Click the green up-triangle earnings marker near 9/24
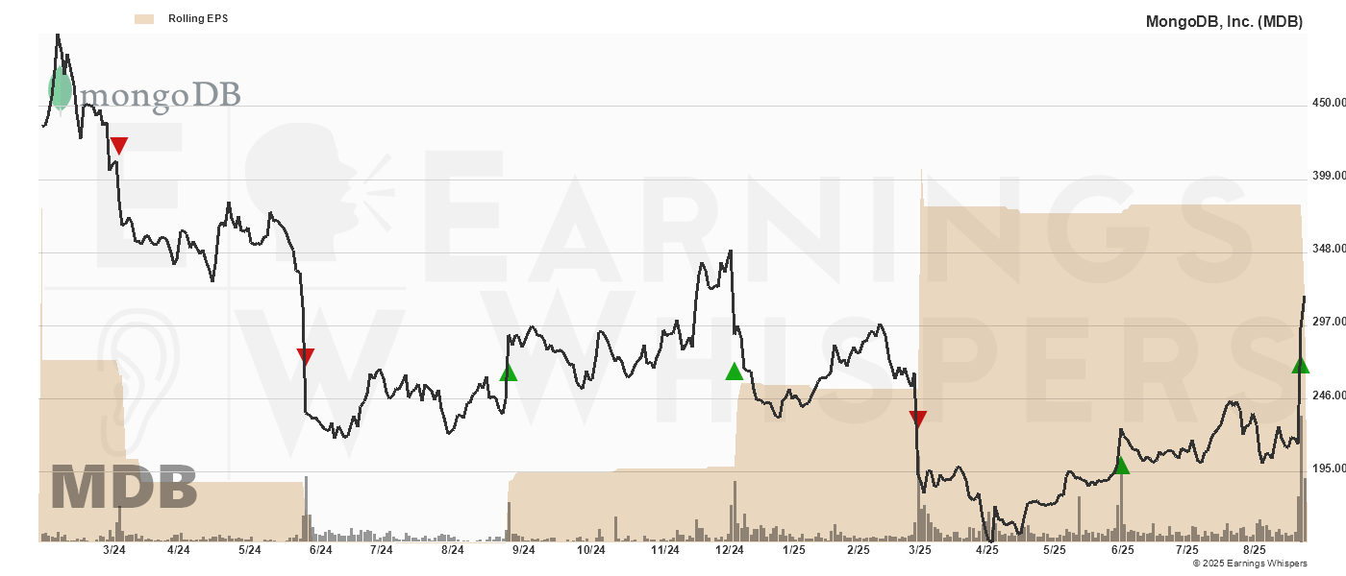 tap(509, 372)
